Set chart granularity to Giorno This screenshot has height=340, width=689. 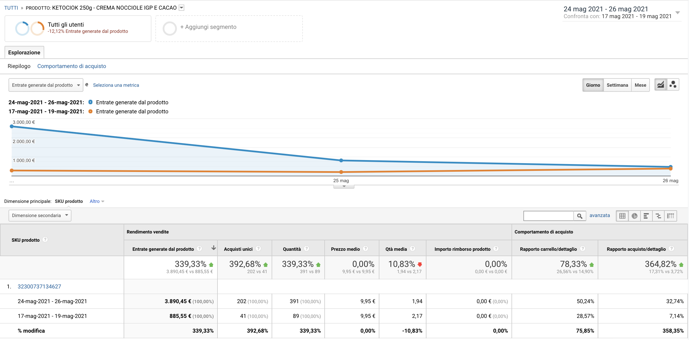click(x=593, y=85)
